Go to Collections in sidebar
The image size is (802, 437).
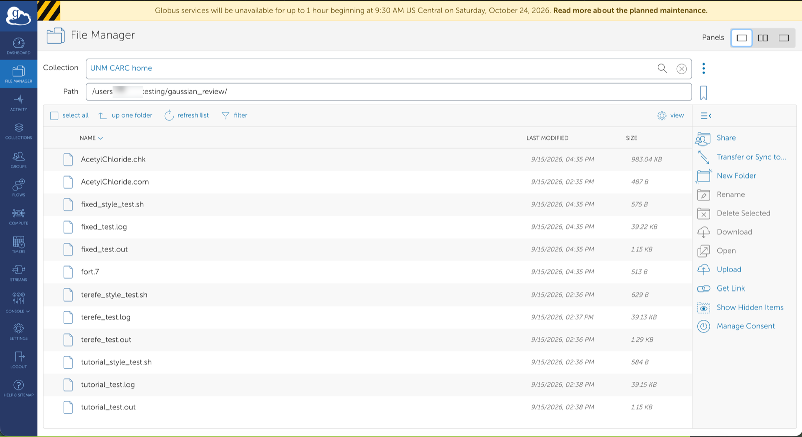point(19,131)
